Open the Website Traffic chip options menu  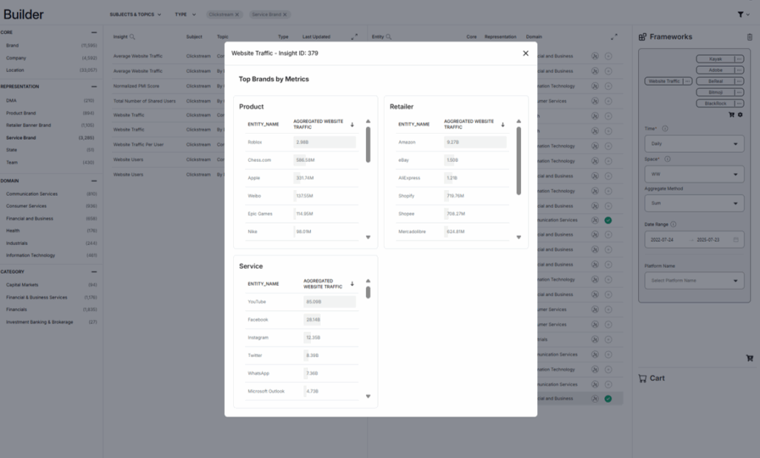687,82
